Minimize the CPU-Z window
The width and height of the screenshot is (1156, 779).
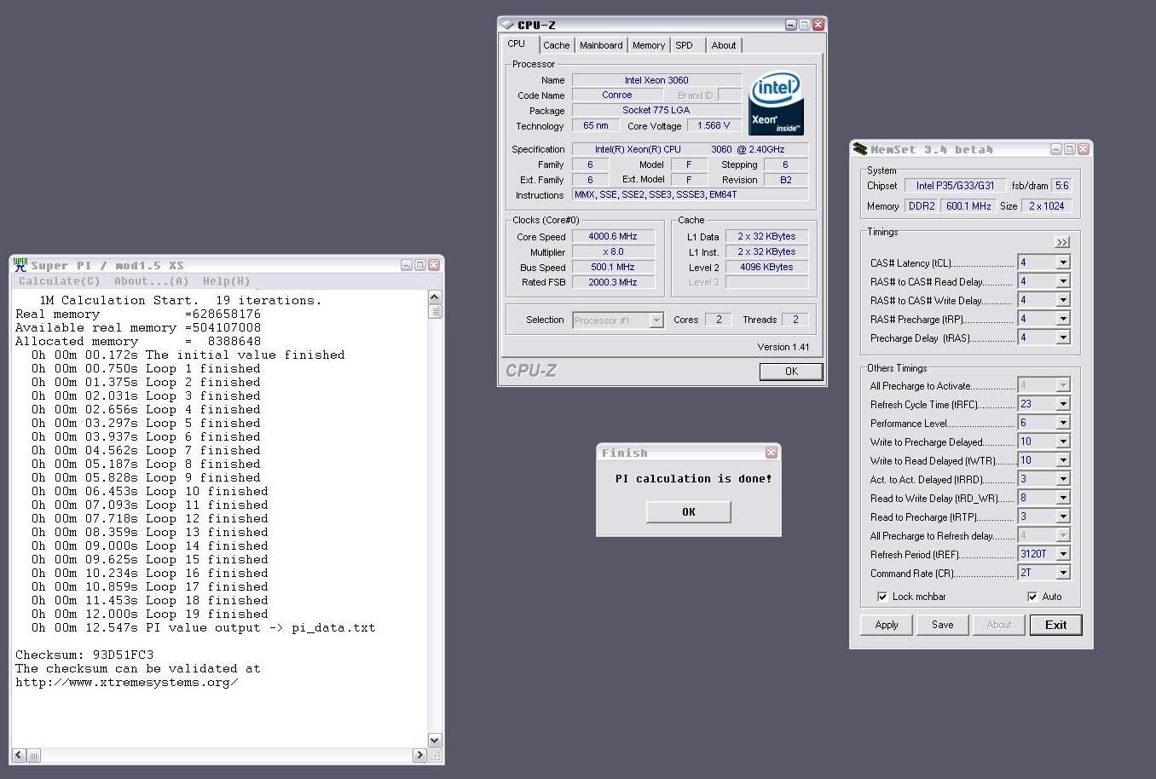point(790,25)
